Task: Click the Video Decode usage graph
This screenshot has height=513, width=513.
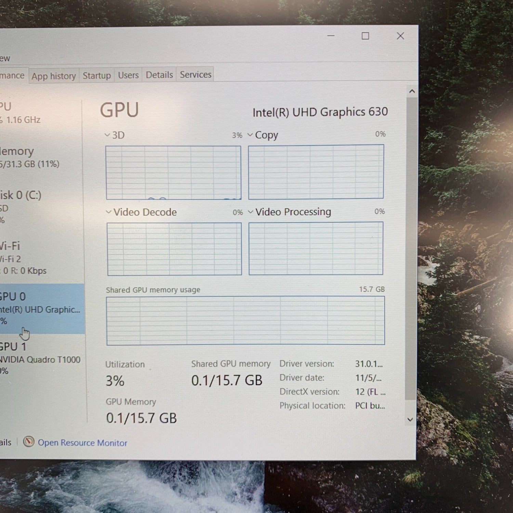Action: tap(174, 249)
